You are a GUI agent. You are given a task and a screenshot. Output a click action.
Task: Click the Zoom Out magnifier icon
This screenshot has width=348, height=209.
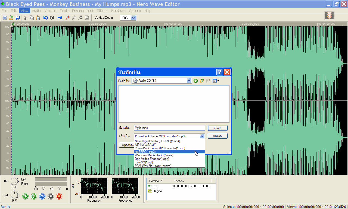click(74, 18)
